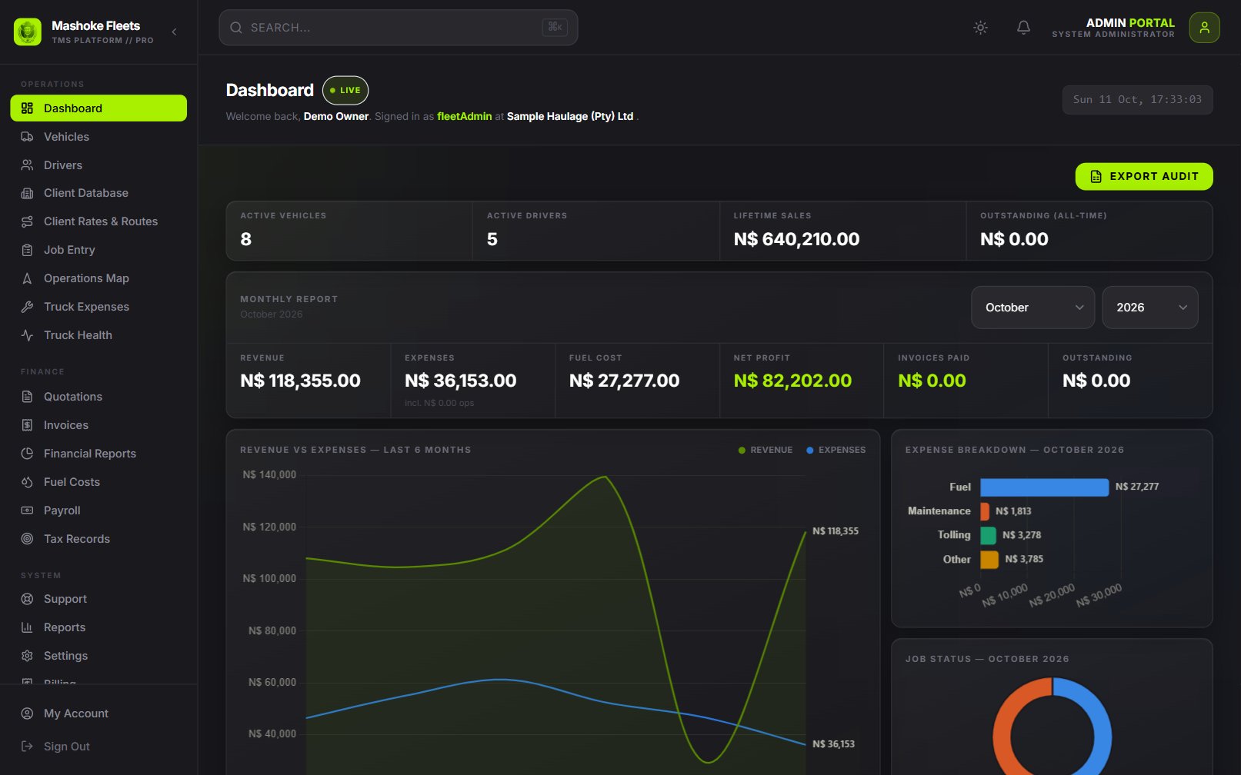Click the Client Rates & Routes icon
The height and width of the screenshot is (775, 1241).
click(x=27, y=221)
